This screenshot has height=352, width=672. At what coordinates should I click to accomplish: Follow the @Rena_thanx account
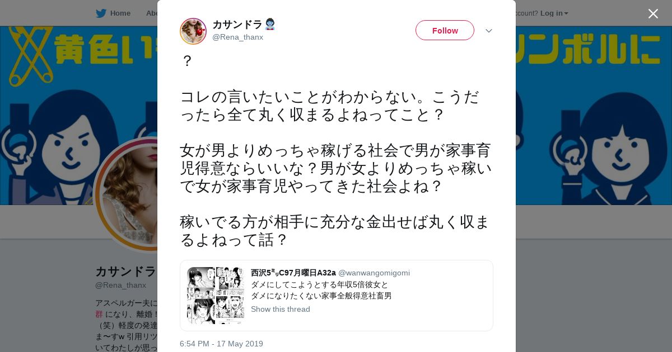[x=445, y=31]
